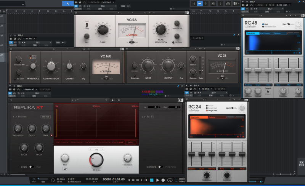This screenshot has height=186, width=305.
Task: Click the lock icon below Mix knob
Action: pos(65,169)
